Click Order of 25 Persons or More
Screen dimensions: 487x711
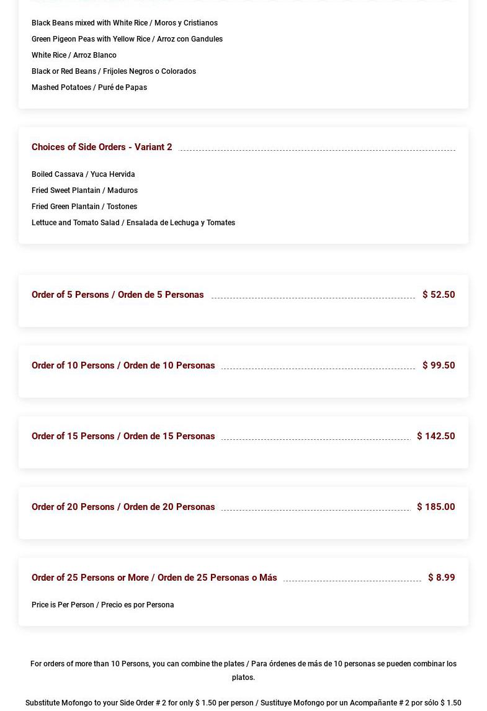154,578
